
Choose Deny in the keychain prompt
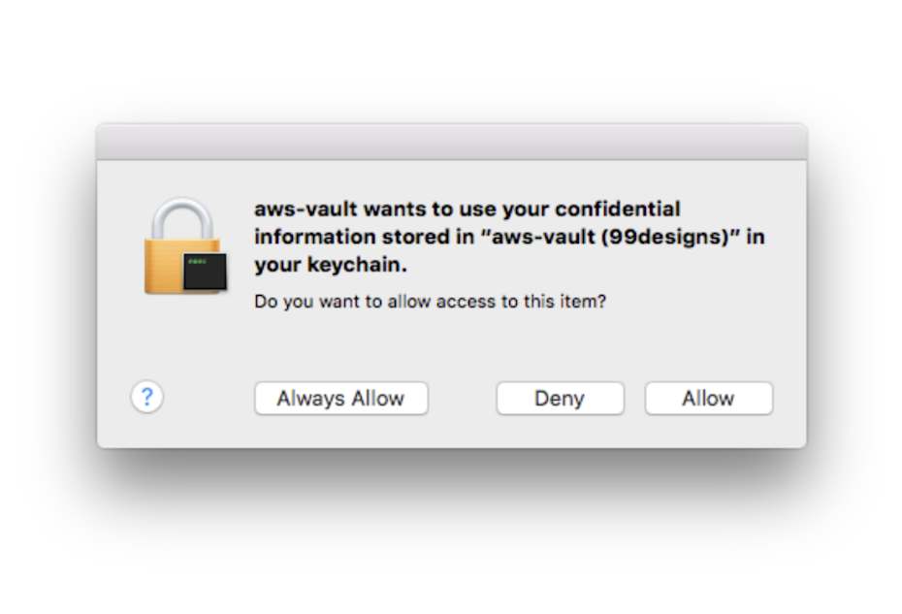[x=560, y=398]
